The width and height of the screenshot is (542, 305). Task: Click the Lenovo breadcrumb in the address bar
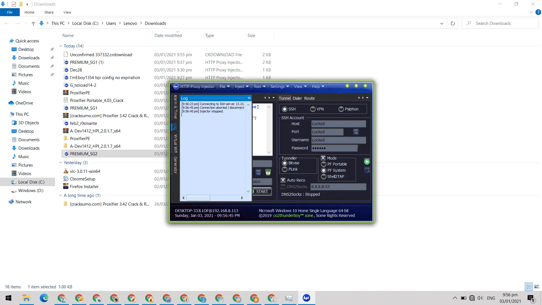tap(130, 23)
